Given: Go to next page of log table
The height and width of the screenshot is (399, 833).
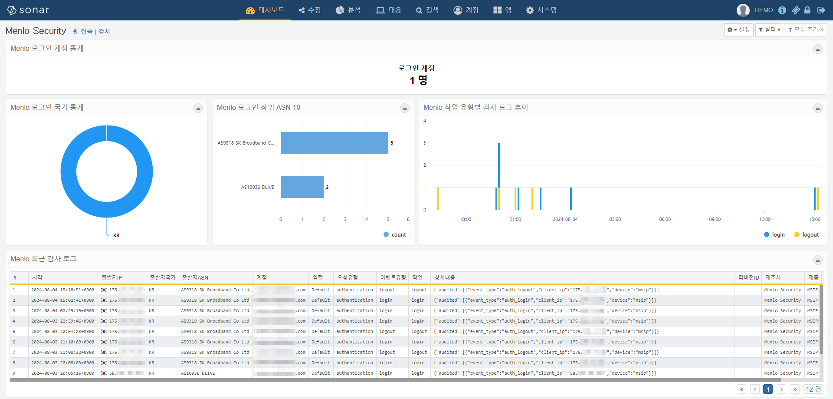Looking at the screenshot, I should pyautogui.click(x=781, y=389).
